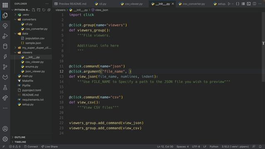Image resolution: width=265 pixels, height=149 pixels.
Task: Open the Explorer view in activity bar
Action: [x=5, y=15]
